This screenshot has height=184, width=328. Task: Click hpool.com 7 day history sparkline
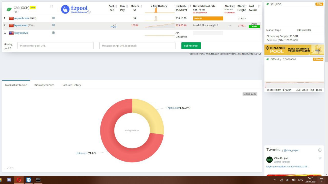click(x=160, y=26)
